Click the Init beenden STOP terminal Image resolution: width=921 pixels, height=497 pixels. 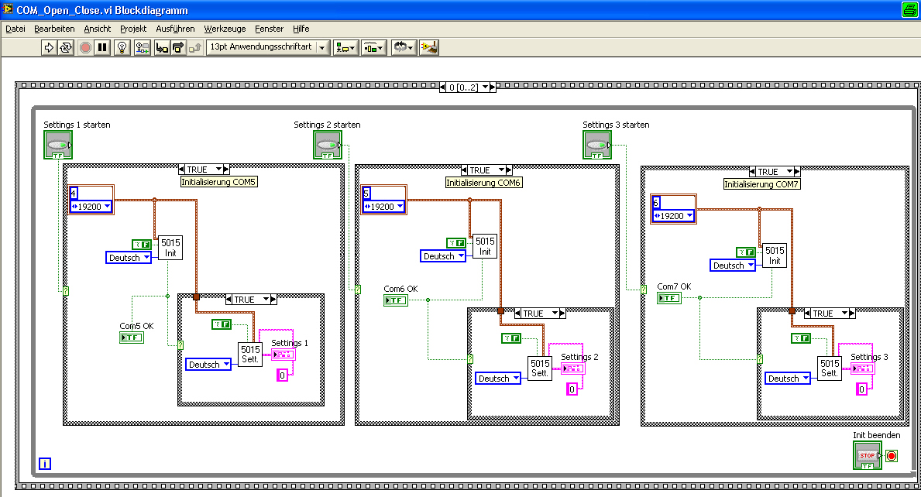868,455
